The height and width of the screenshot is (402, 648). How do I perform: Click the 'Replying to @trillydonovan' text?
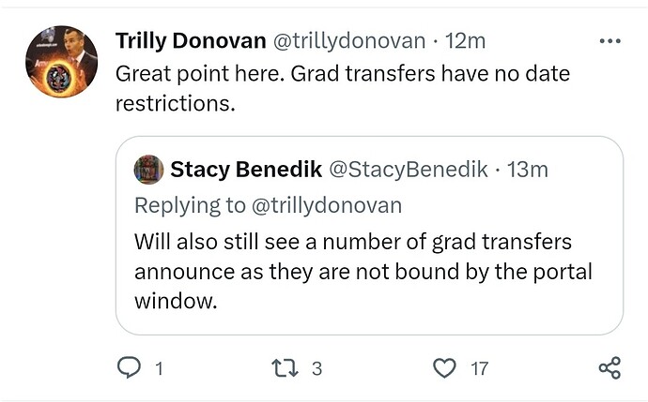[268, 205]
